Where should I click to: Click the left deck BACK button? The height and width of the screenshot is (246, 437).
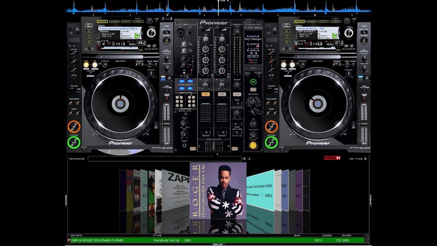[150, 22]
